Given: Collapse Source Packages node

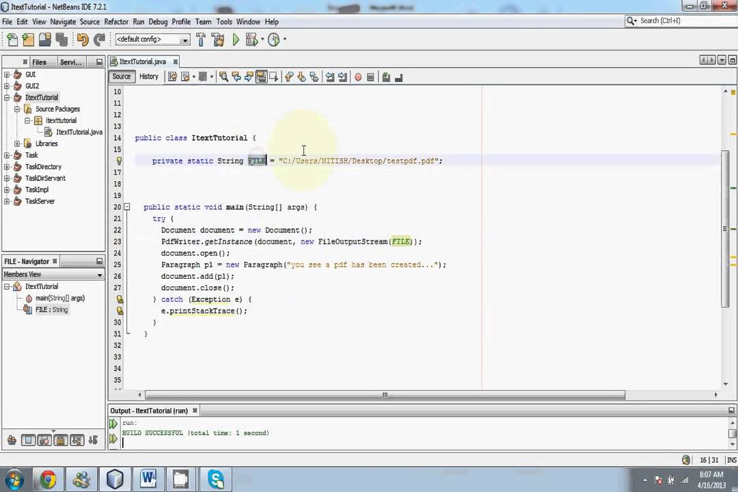Looking at the screenshot, I should tap(17, 109).
